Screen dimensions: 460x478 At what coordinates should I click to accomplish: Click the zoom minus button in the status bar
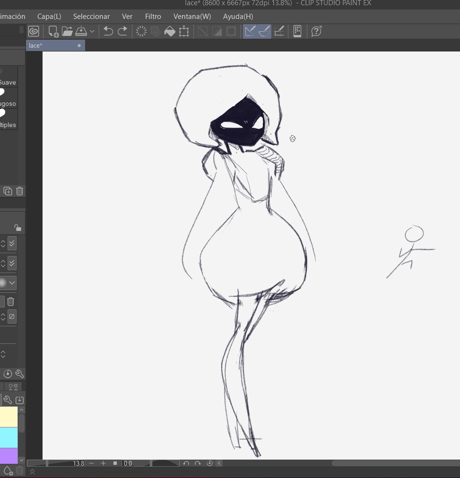tap(91, 463)
